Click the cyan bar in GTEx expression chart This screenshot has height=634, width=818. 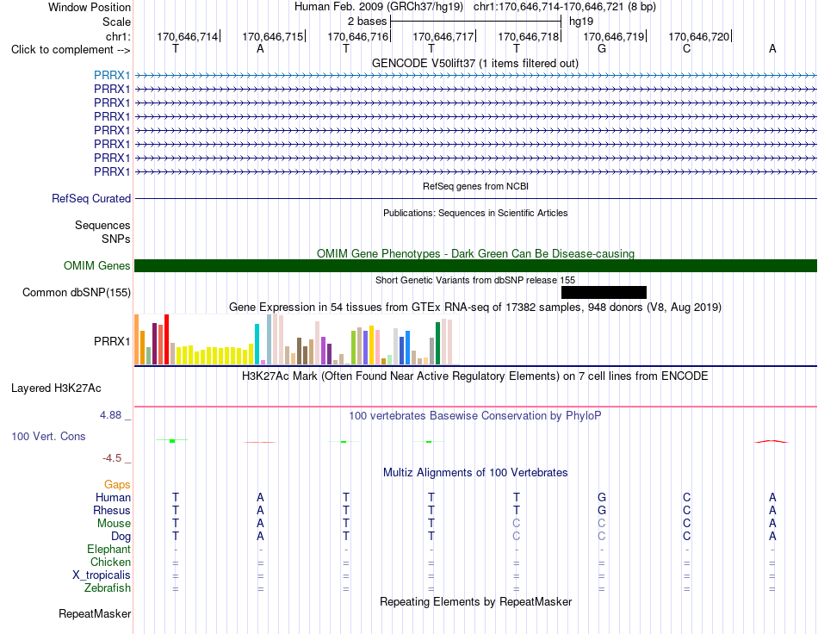click(257, 344)
